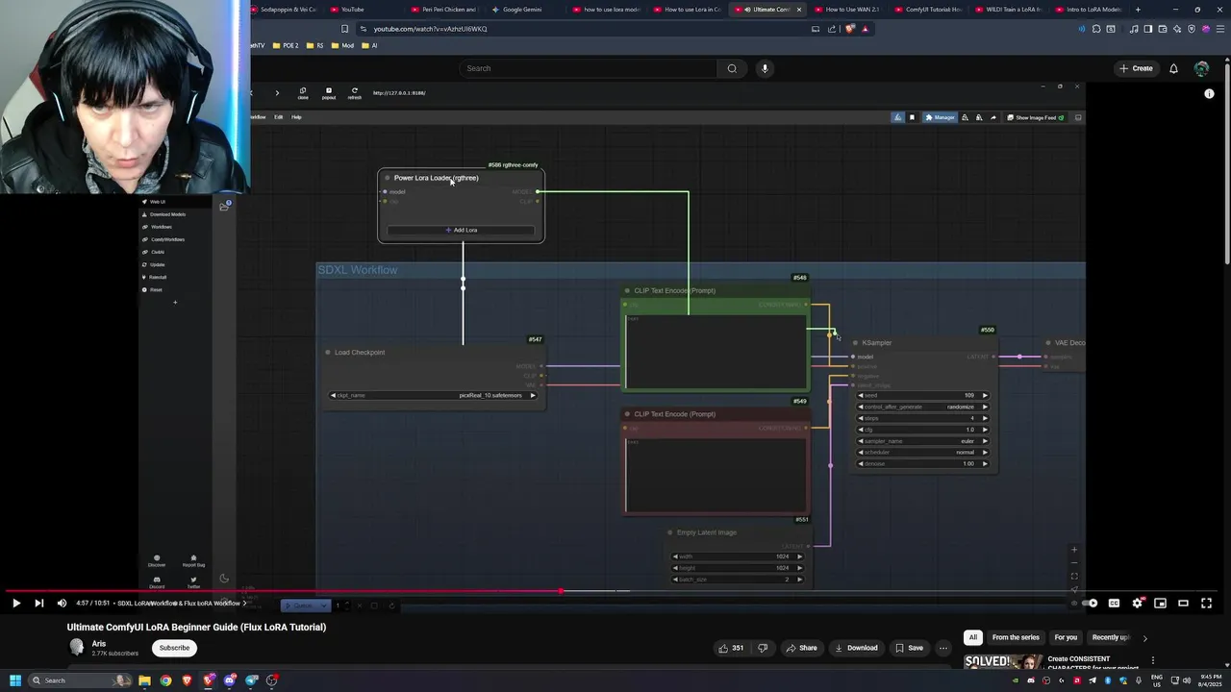Play the YouTube video
Screen dimensions: 1231x692
[16, 604]
